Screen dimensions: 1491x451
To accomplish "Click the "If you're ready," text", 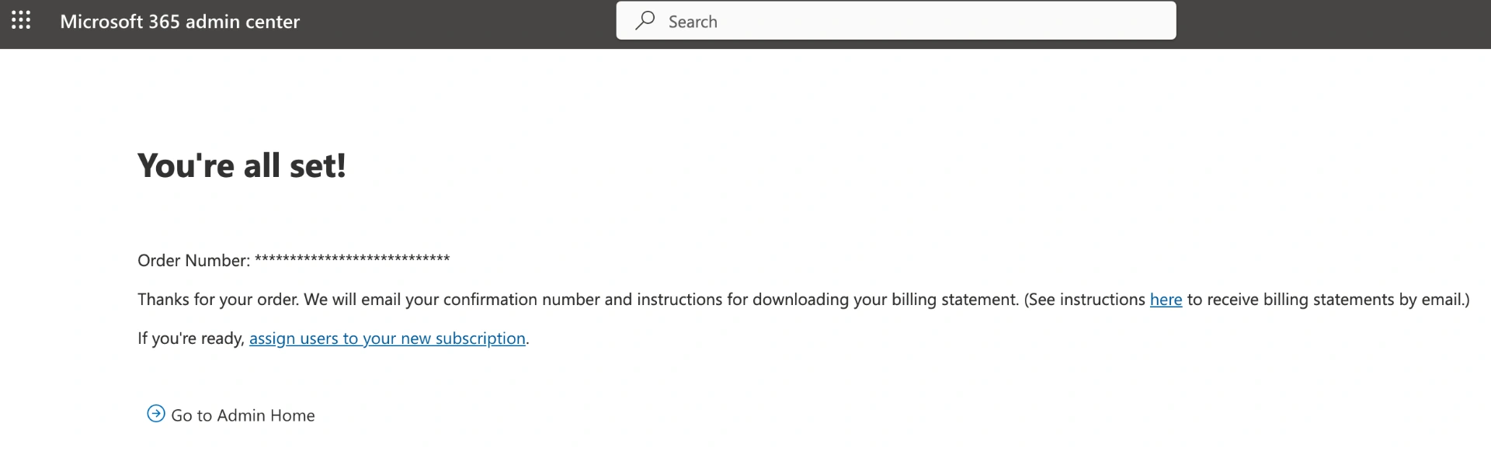I will [191, 338].
